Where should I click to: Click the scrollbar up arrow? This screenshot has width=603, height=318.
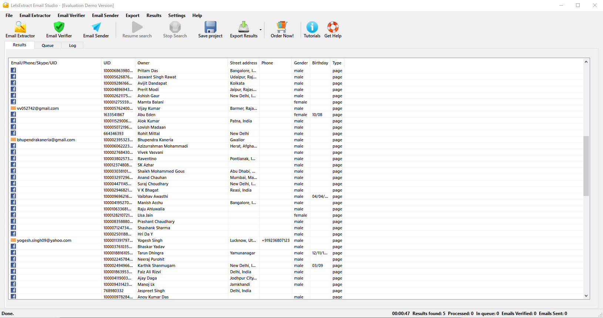[x=586, y=62]
